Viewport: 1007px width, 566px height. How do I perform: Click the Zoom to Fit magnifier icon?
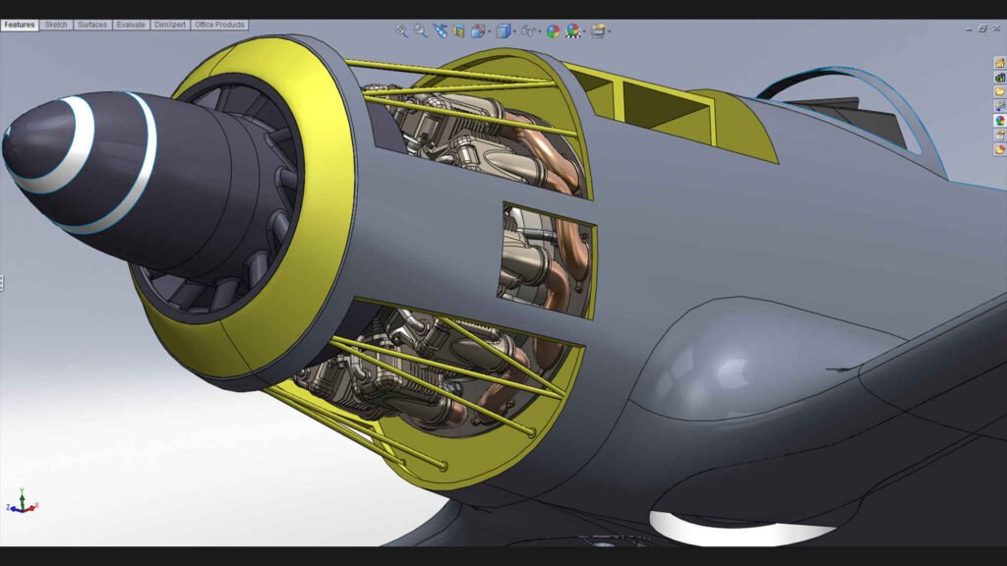[401, 30]
